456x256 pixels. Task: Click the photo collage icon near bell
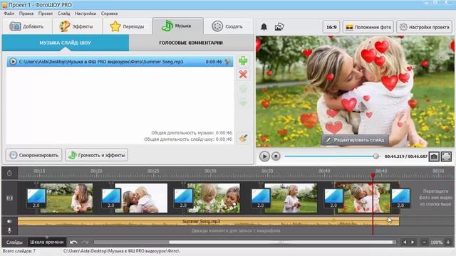279,27
